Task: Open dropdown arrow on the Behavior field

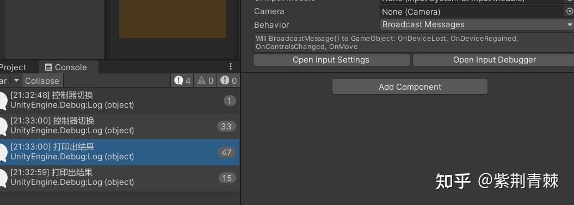Action: [570, 25]
